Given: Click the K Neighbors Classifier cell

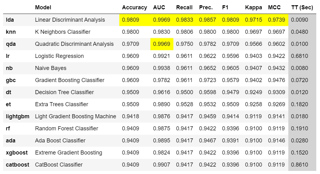Looking at the screenshot, I should point(63,32).
